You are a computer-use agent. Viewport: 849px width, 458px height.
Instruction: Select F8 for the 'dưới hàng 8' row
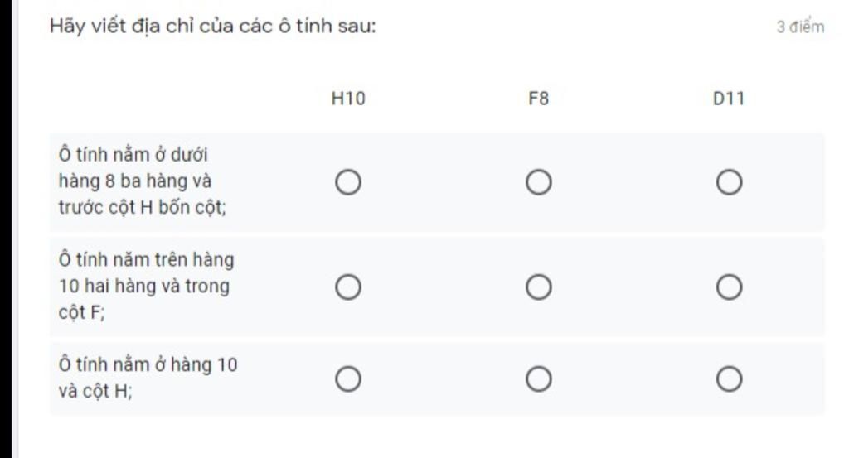click(x=538, y=181)
